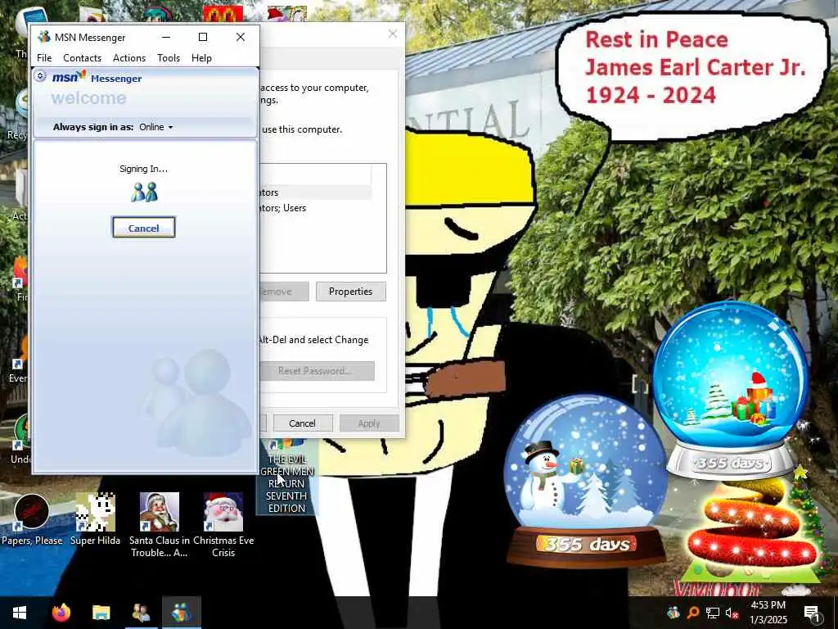The width and height of the screenshot is (838, 629).
Task: Maximize the MSN Messenger window
Action: 203,37
